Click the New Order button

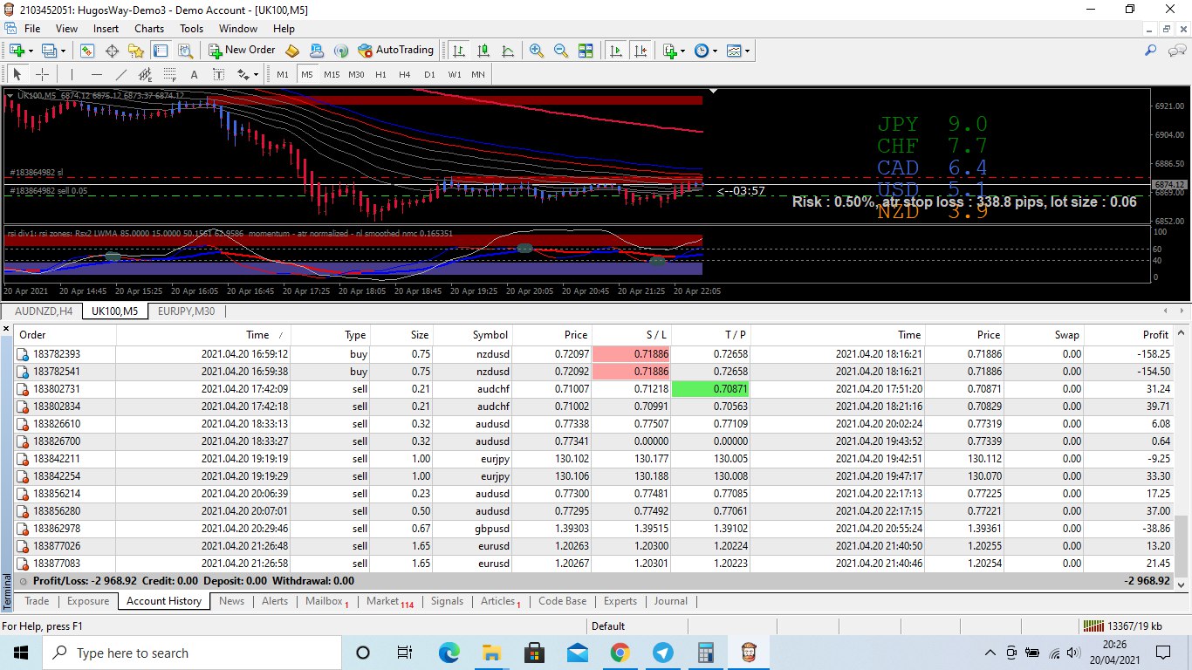pyautogui.click(x=241, y=51)
